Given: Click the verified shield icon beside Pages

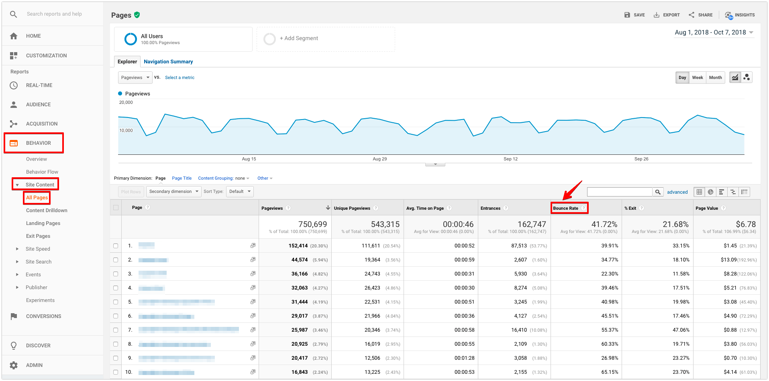Looking at the screenshot, I should [x=137, y=15].
